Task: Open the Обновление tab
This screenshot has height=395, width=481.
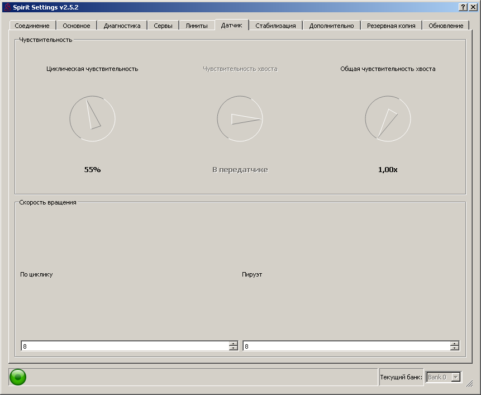Action: (445, 26)
